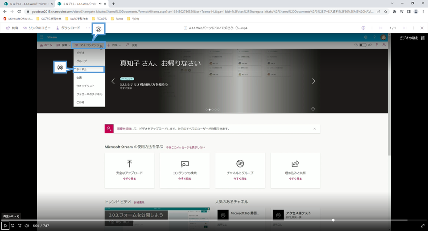Go back with the browser back arrow
This screenshot has width=428, height=231.
pos(4,12)
